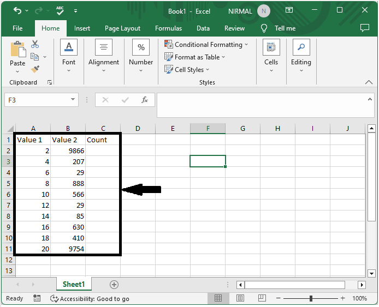Run the Spelling check icon
379x307 pixels.
(60, 10)
